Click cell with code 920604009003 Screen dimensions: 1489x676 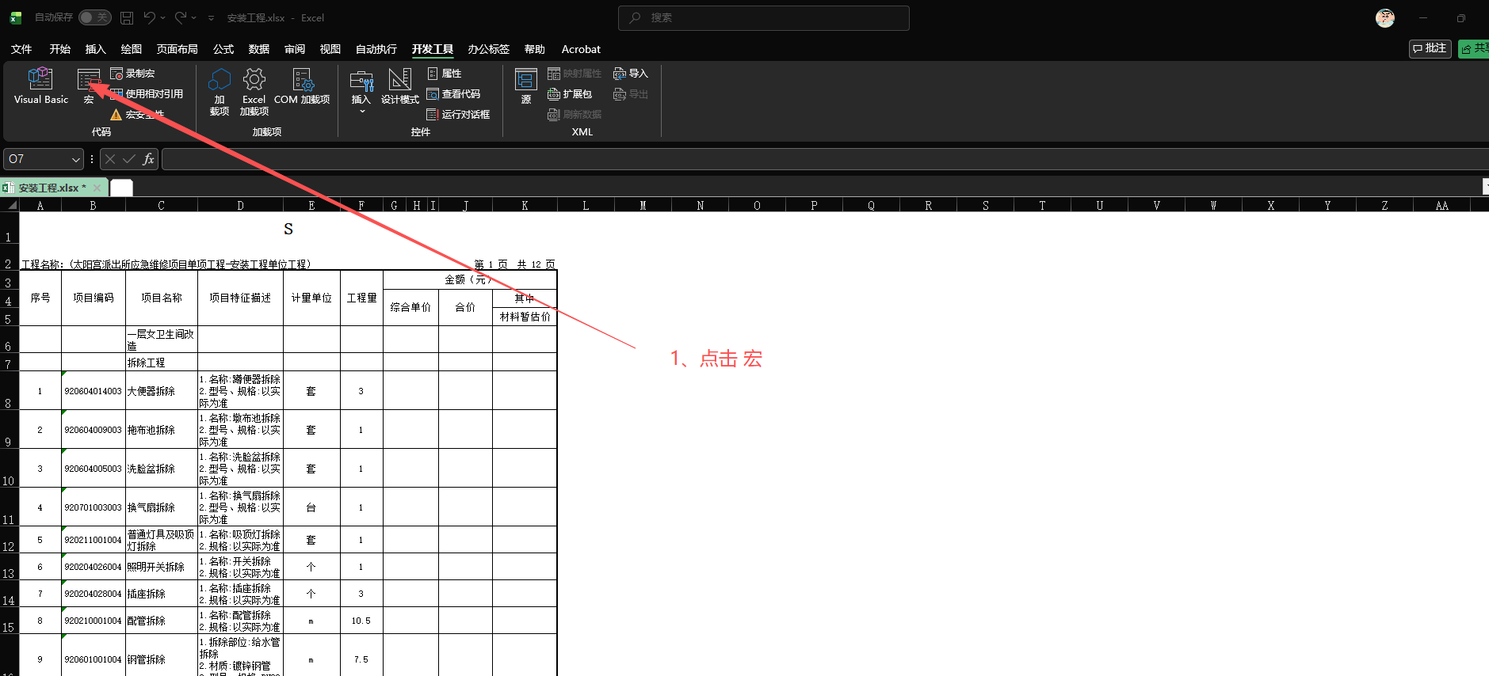[94, 430]
